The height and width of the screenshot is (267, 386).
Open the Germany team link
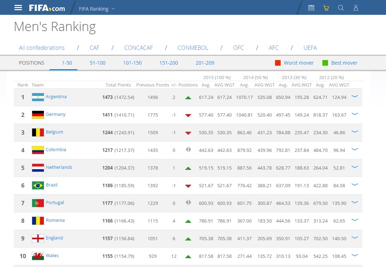[x=55, y=114]
